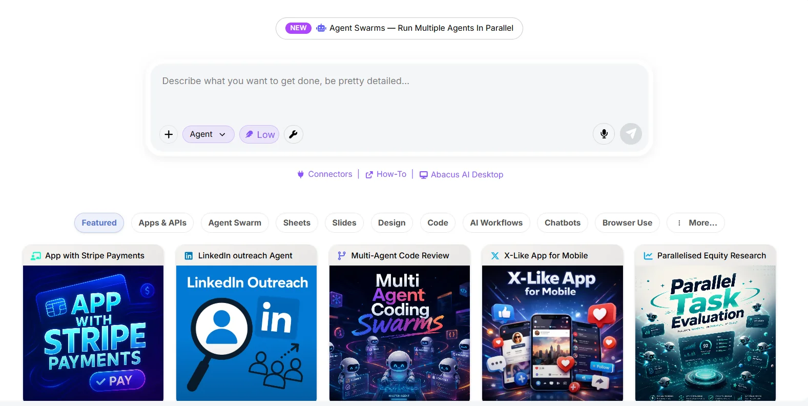Open the More... categories menu

click(696, 223)
